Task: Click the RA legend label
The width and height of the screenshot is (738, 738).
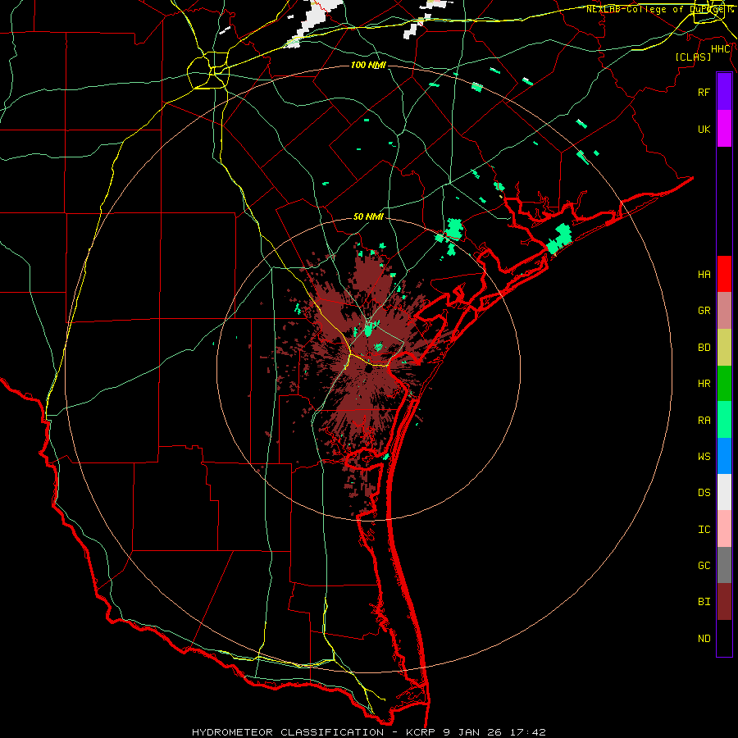Action: pyautogui.click(x=704, y=421)
